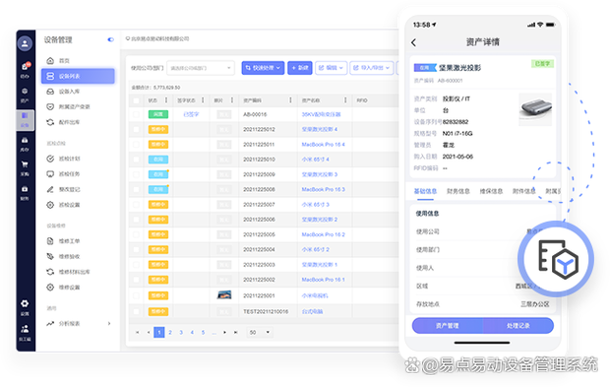Expand the 导入/导出 dropdown button

tap(372, 68)
